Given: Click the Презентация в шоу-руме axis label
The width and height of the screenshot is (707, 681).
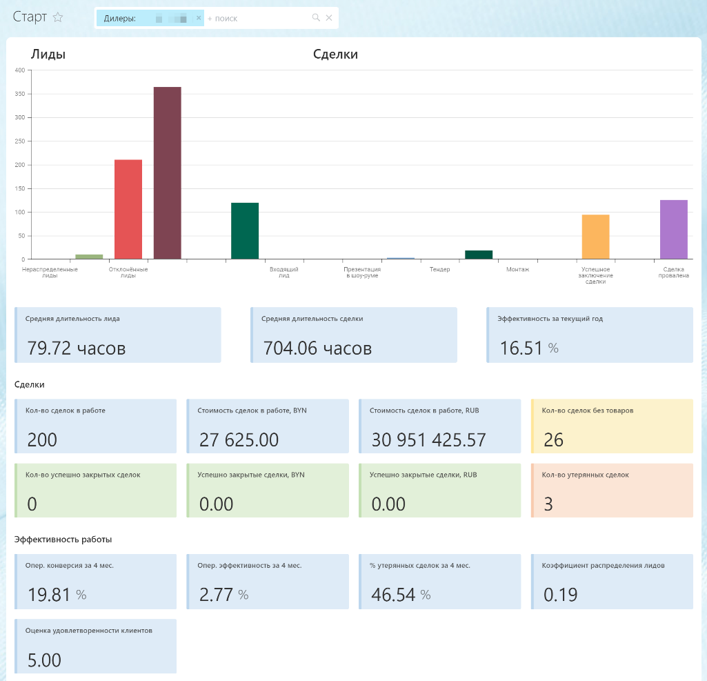Looking at the screenshot, I should (x=362, y=273).
